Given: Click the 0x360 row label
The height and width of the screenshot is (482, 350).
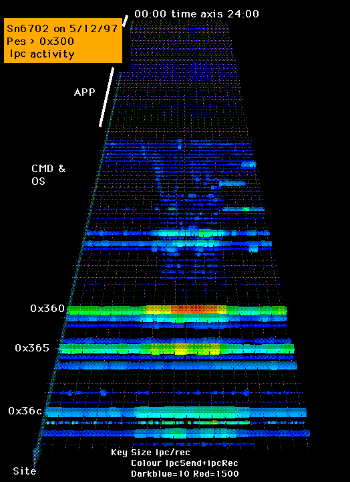Looking at the screenshot, I should pyautogui.click(x=47, y=309).
